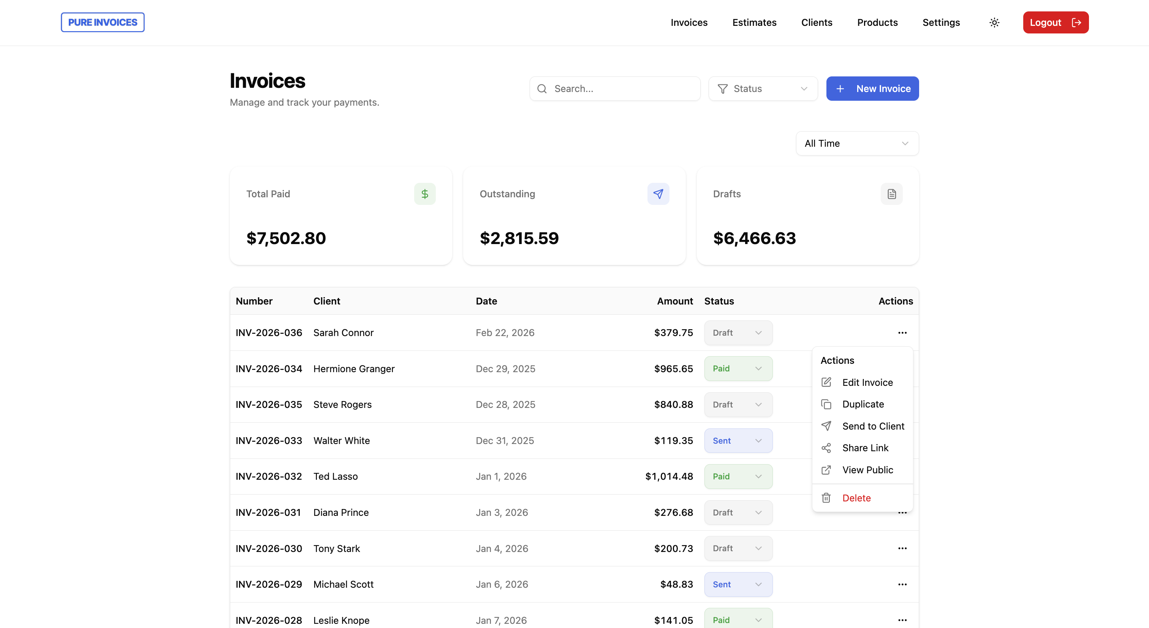The image size is (1149, 628).
Task: Choose Duplicate from the Actions menu
Action: (x=863, y=404)
